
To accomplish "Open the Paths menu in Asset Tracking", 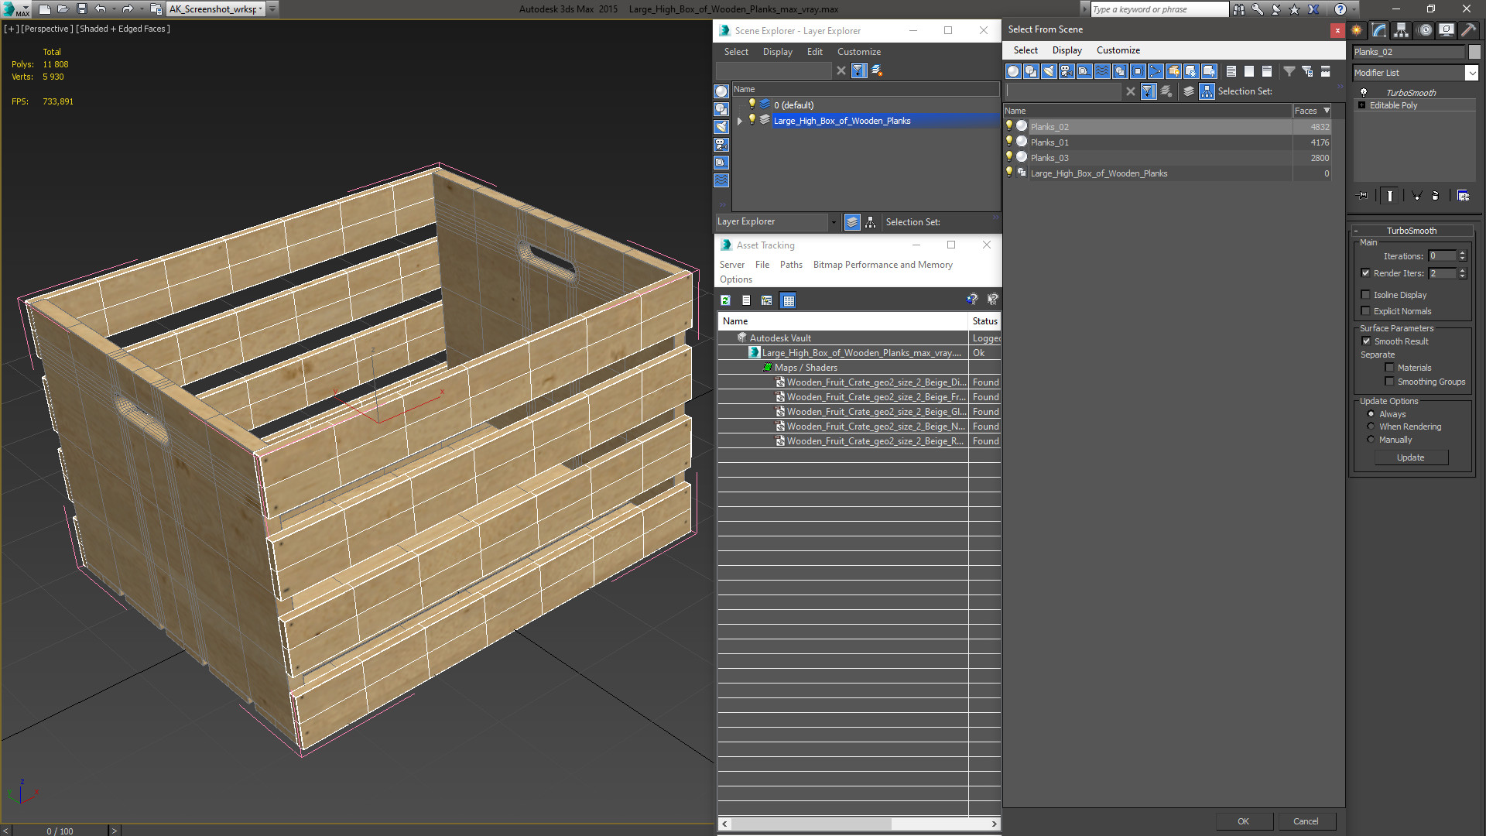I will 790,265.
